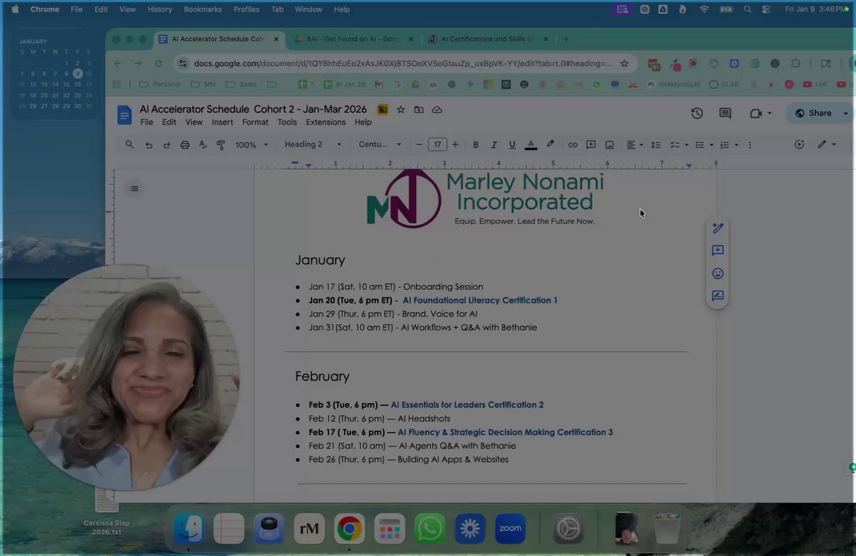Click the January heading
856x556 pixels.
click(x=320, y=260)
